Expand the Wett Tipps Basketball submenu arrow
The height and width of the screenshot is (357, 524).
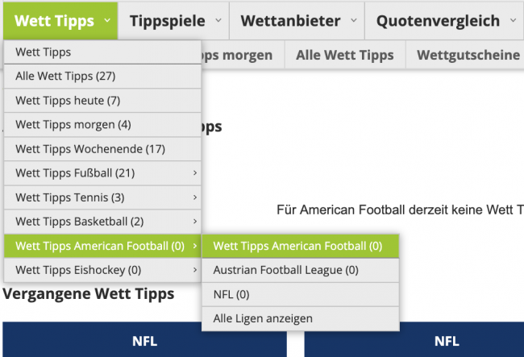pos(194,222)
